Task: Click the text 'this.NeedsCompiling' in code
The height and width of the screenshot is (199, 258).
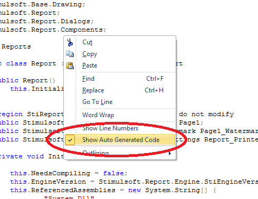Action: [50, 173]
